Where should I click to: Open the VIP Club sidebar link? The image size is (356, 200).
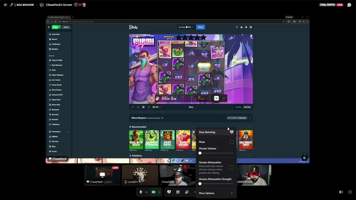point(54,141)
